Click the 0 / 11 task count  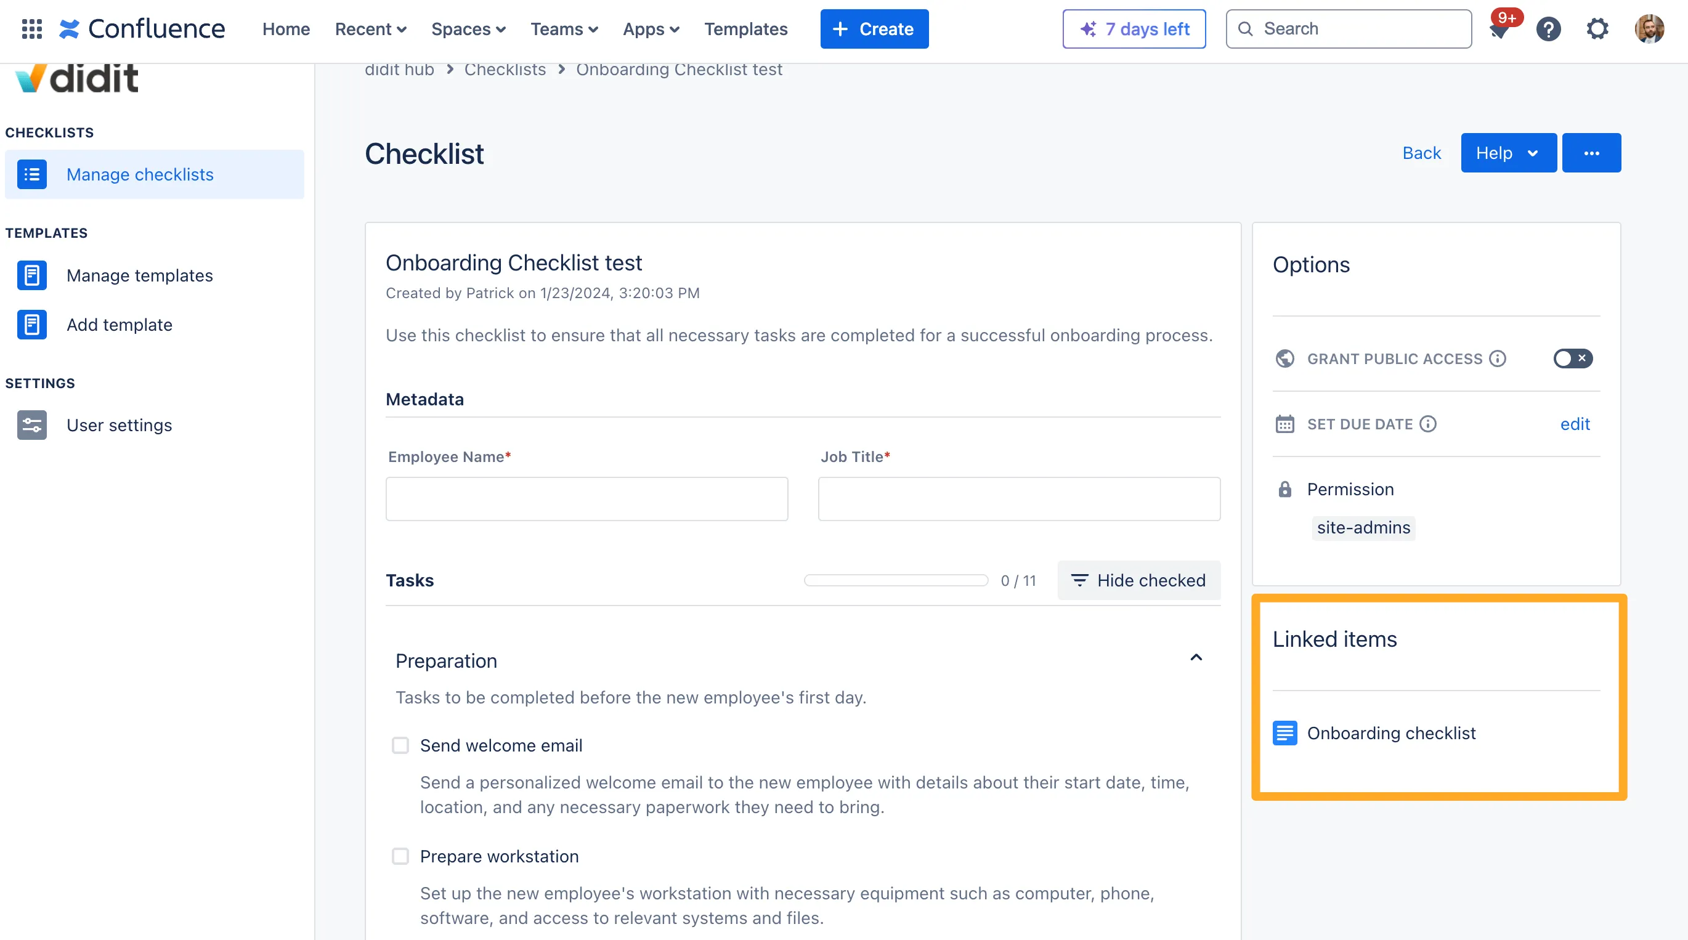point(1018,580)
